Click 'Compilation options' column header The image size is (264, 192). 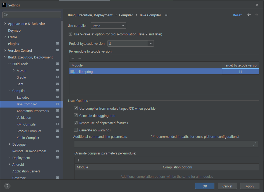(x=210, y=167)
